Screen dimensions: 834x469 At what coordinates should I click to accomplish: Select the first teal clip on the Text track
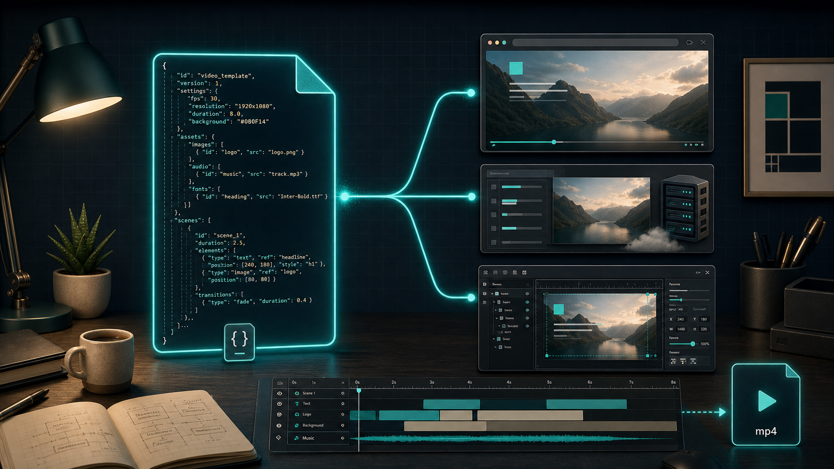point(451,404)
